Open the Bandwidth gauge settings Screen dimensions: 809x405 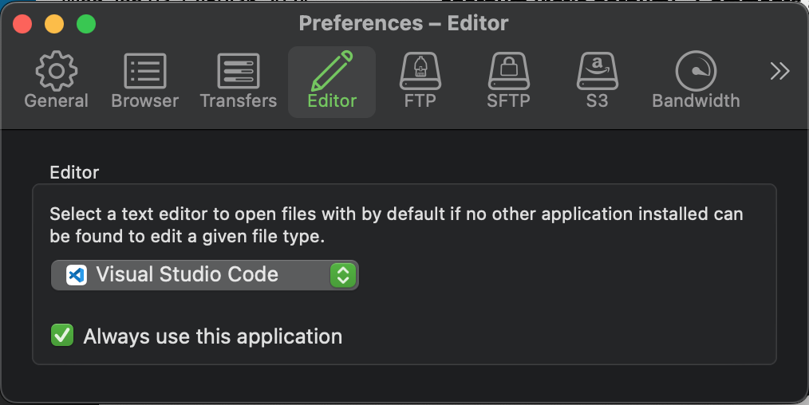696,81
